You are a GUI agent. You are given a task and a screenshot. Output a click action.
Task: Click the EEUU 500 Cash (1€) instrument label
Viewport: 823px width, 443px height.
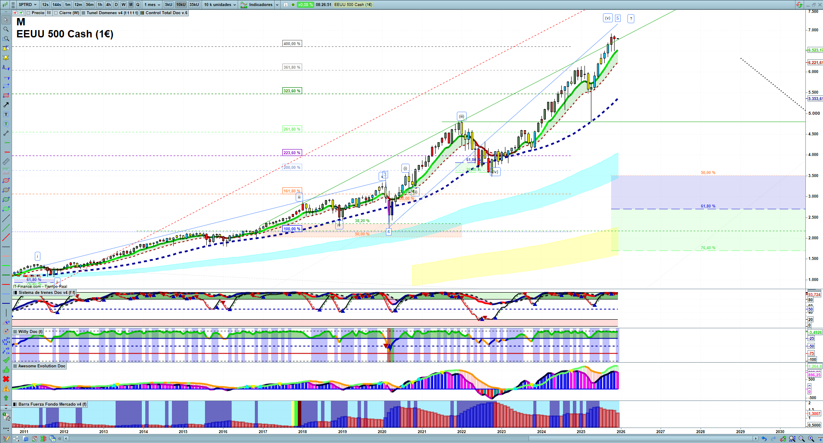click(x=353, y=5)
